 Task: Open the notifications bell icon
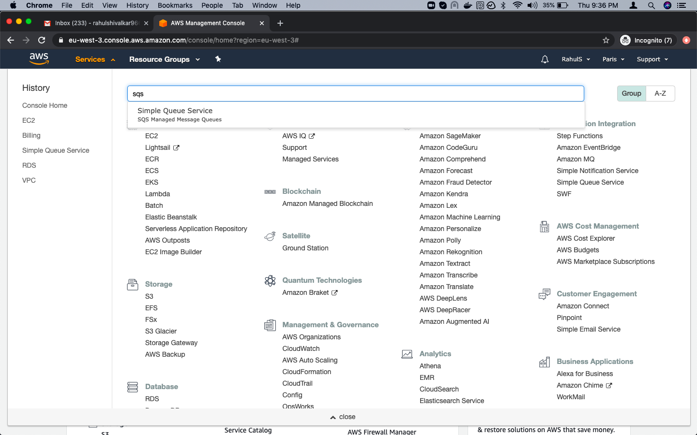[545, 59]
